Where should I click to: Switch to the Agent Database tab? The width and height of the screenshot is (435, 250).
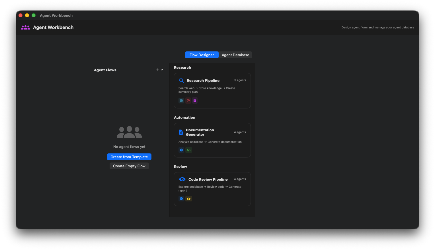click(x=235, y=55)
